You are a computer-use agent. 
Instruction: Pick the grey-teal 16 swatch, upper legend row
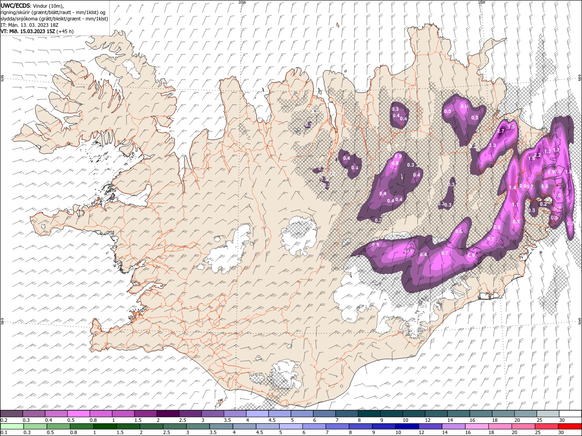pyautogui.click(x=481, y=414)
